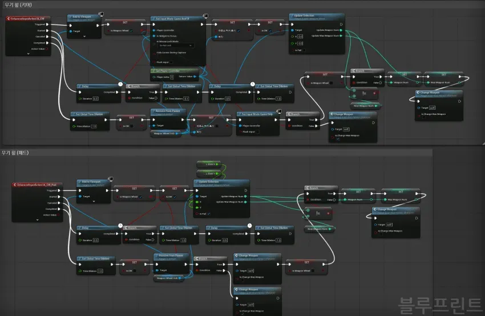Select 키마 Now Weapon Num variable node
Image resolution: width=485 pixels, height=316 pixels.
[x=365, y=106]
